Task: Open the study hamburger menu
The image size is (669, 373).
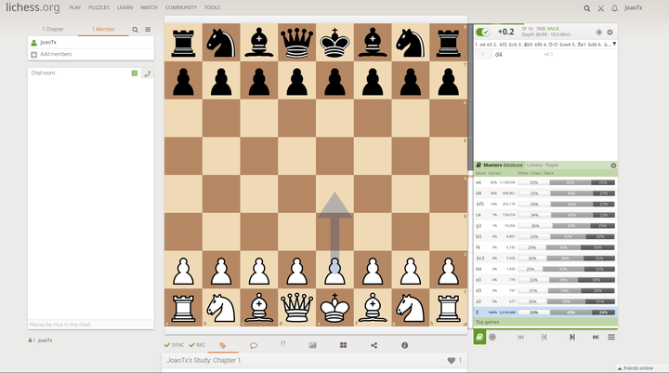Action: pyautogui.click(x=148, y=30)
